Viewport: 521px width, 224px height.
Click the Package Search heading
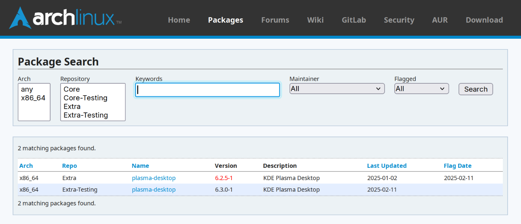58,61
